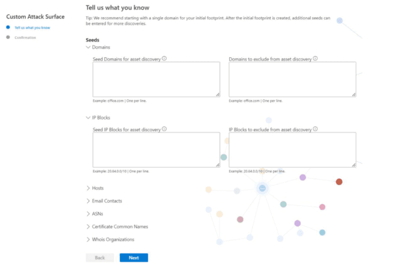Click resize handle of Seed IP Blocks textbox
This screenshot has width=399, height=275.
click(x=218, y=165)
